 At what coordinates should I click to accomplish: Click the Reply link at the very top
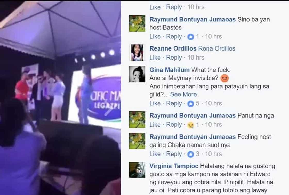pos(174,7)
